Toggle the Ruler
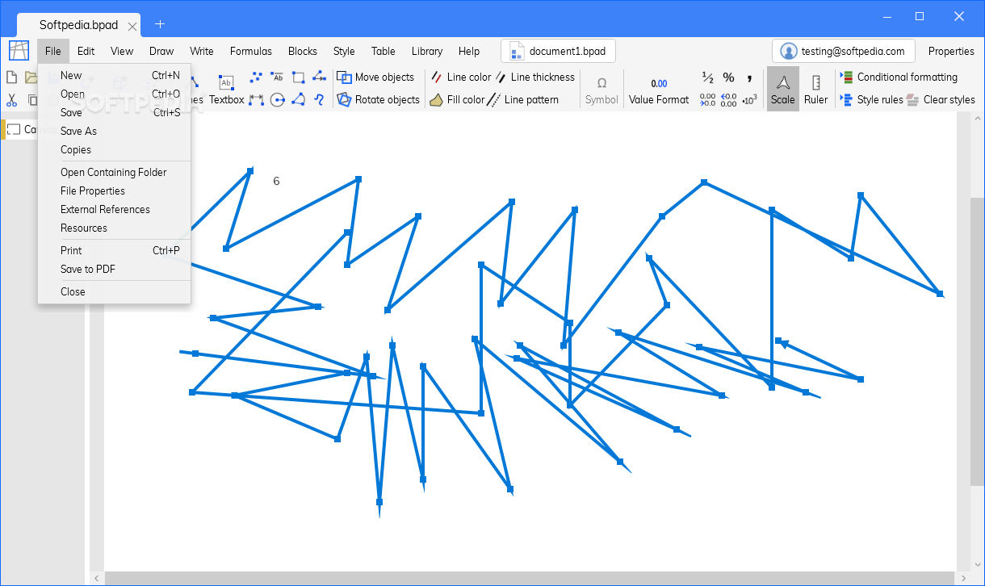Screen dimensions: 985x586 click(x=816, y=89)
